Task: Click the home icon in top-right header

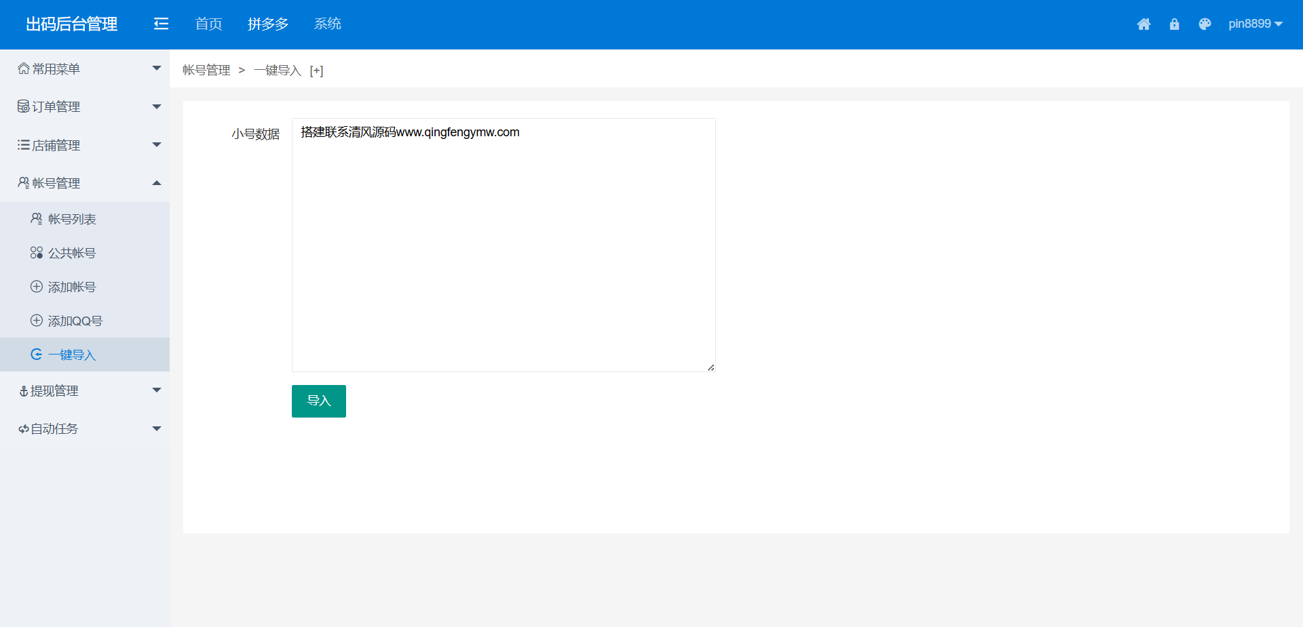Action: 1144,24
